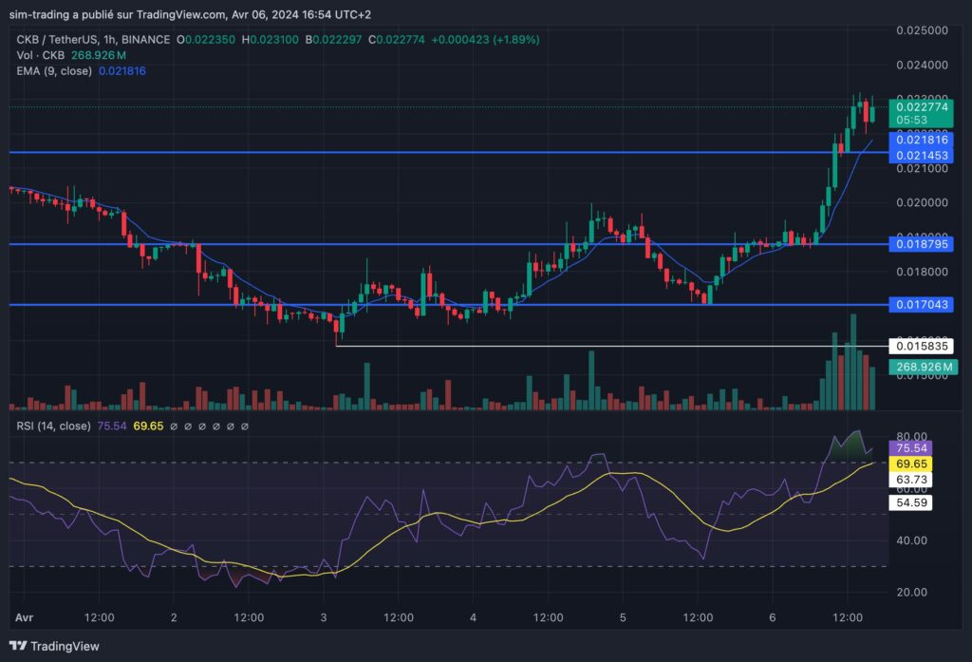
Task: Click the date label 3 on time axis
Action: coord(324,618)
